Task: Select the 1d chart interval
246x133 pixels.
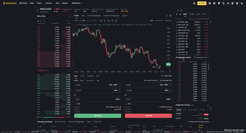Action: pos(80,21)
